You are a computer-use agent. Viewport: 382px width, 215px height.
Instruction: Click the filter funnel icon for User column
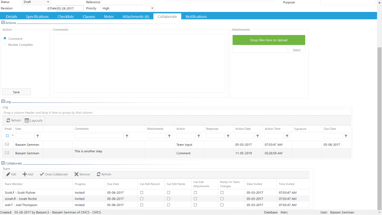point(38,136)
